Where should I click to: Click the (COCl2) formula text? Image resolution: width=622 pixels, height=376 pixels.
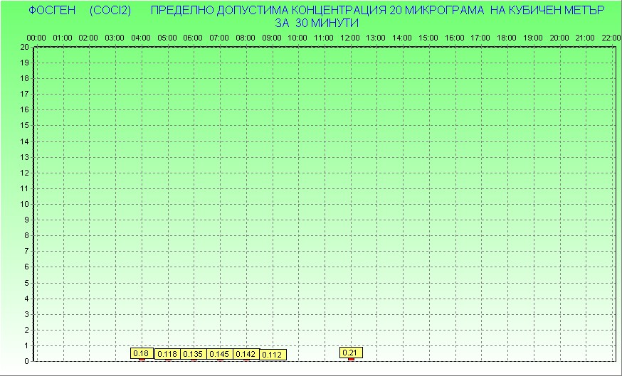(x=110, y=10)
